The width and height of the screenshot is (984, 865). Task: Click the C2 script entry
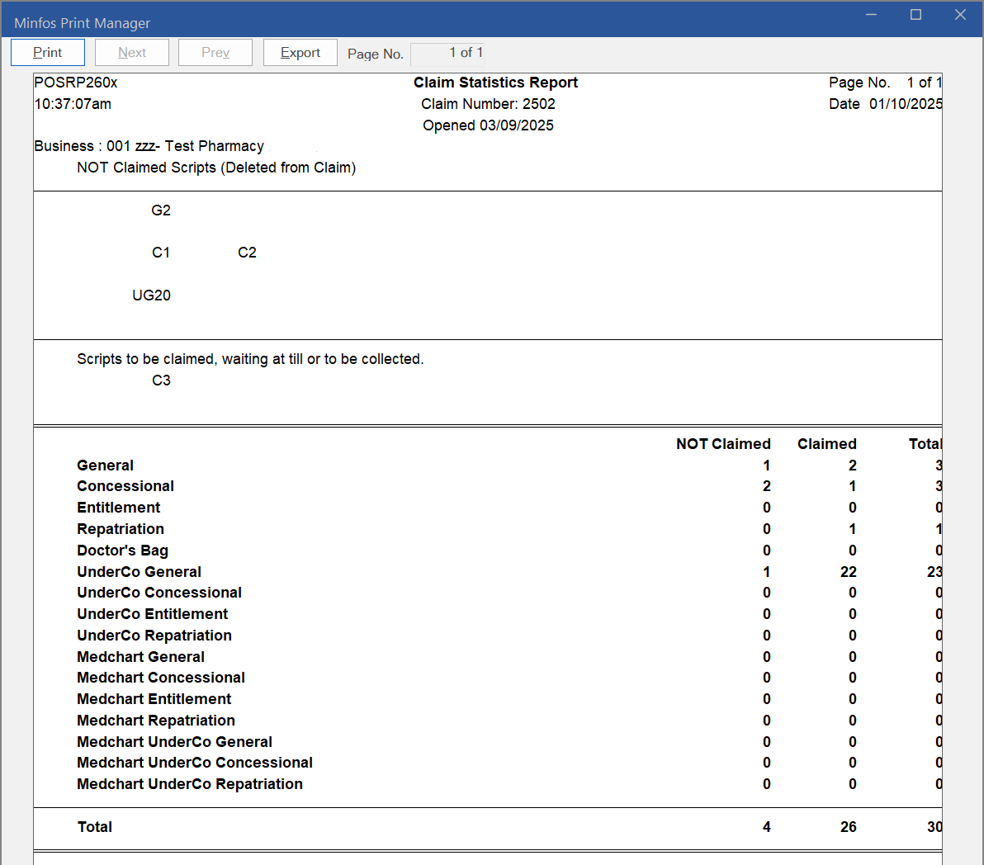point(247,253)
